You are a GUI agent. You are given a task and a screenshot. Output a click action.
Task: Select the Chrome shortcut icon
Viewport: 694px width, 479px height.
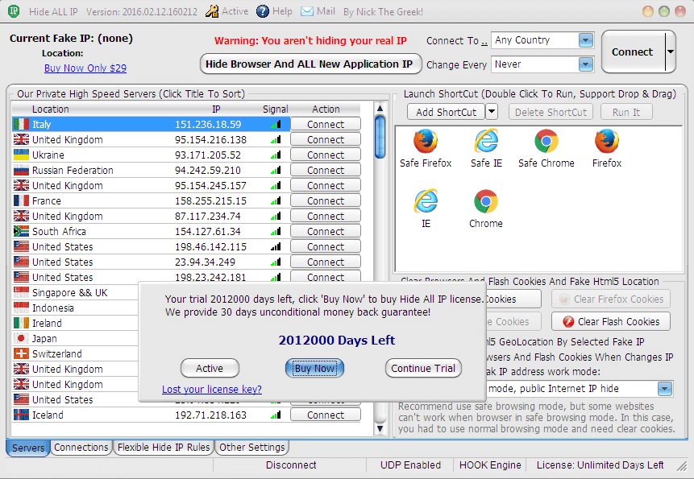[x=485, y=201]
